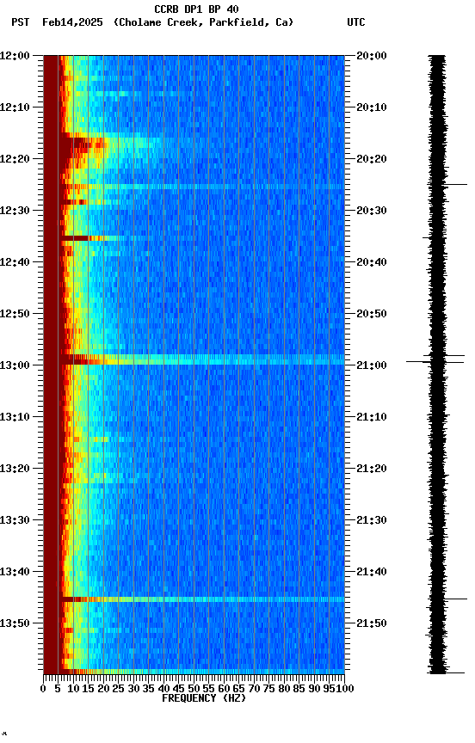
Task: Click the 21:10 UTC time label
Action: [x=372, y=417]
